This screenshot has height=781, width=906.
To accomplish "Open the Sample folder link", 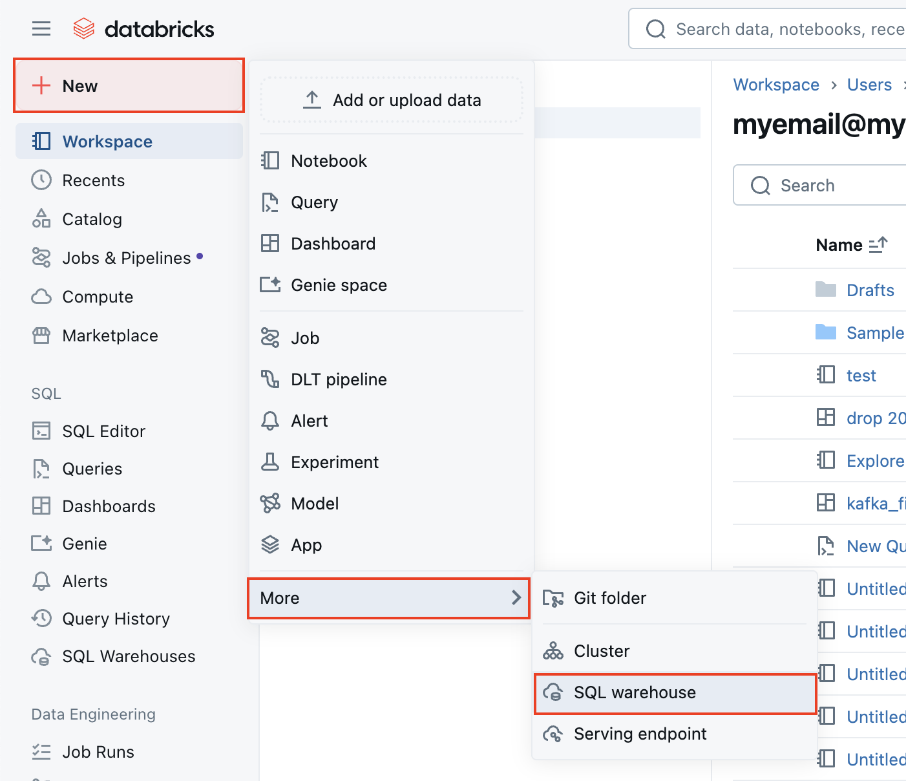I will tap(875, 333).
